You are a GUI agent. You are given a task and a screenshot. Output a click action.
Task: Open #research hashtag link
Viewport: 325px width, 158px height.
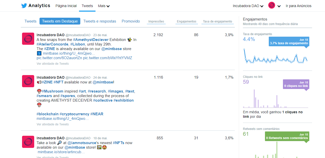[97, 91]
